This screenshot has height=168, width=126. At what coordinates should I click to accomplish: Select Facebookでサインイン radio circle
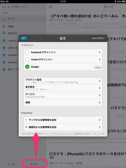click(27, 52)
